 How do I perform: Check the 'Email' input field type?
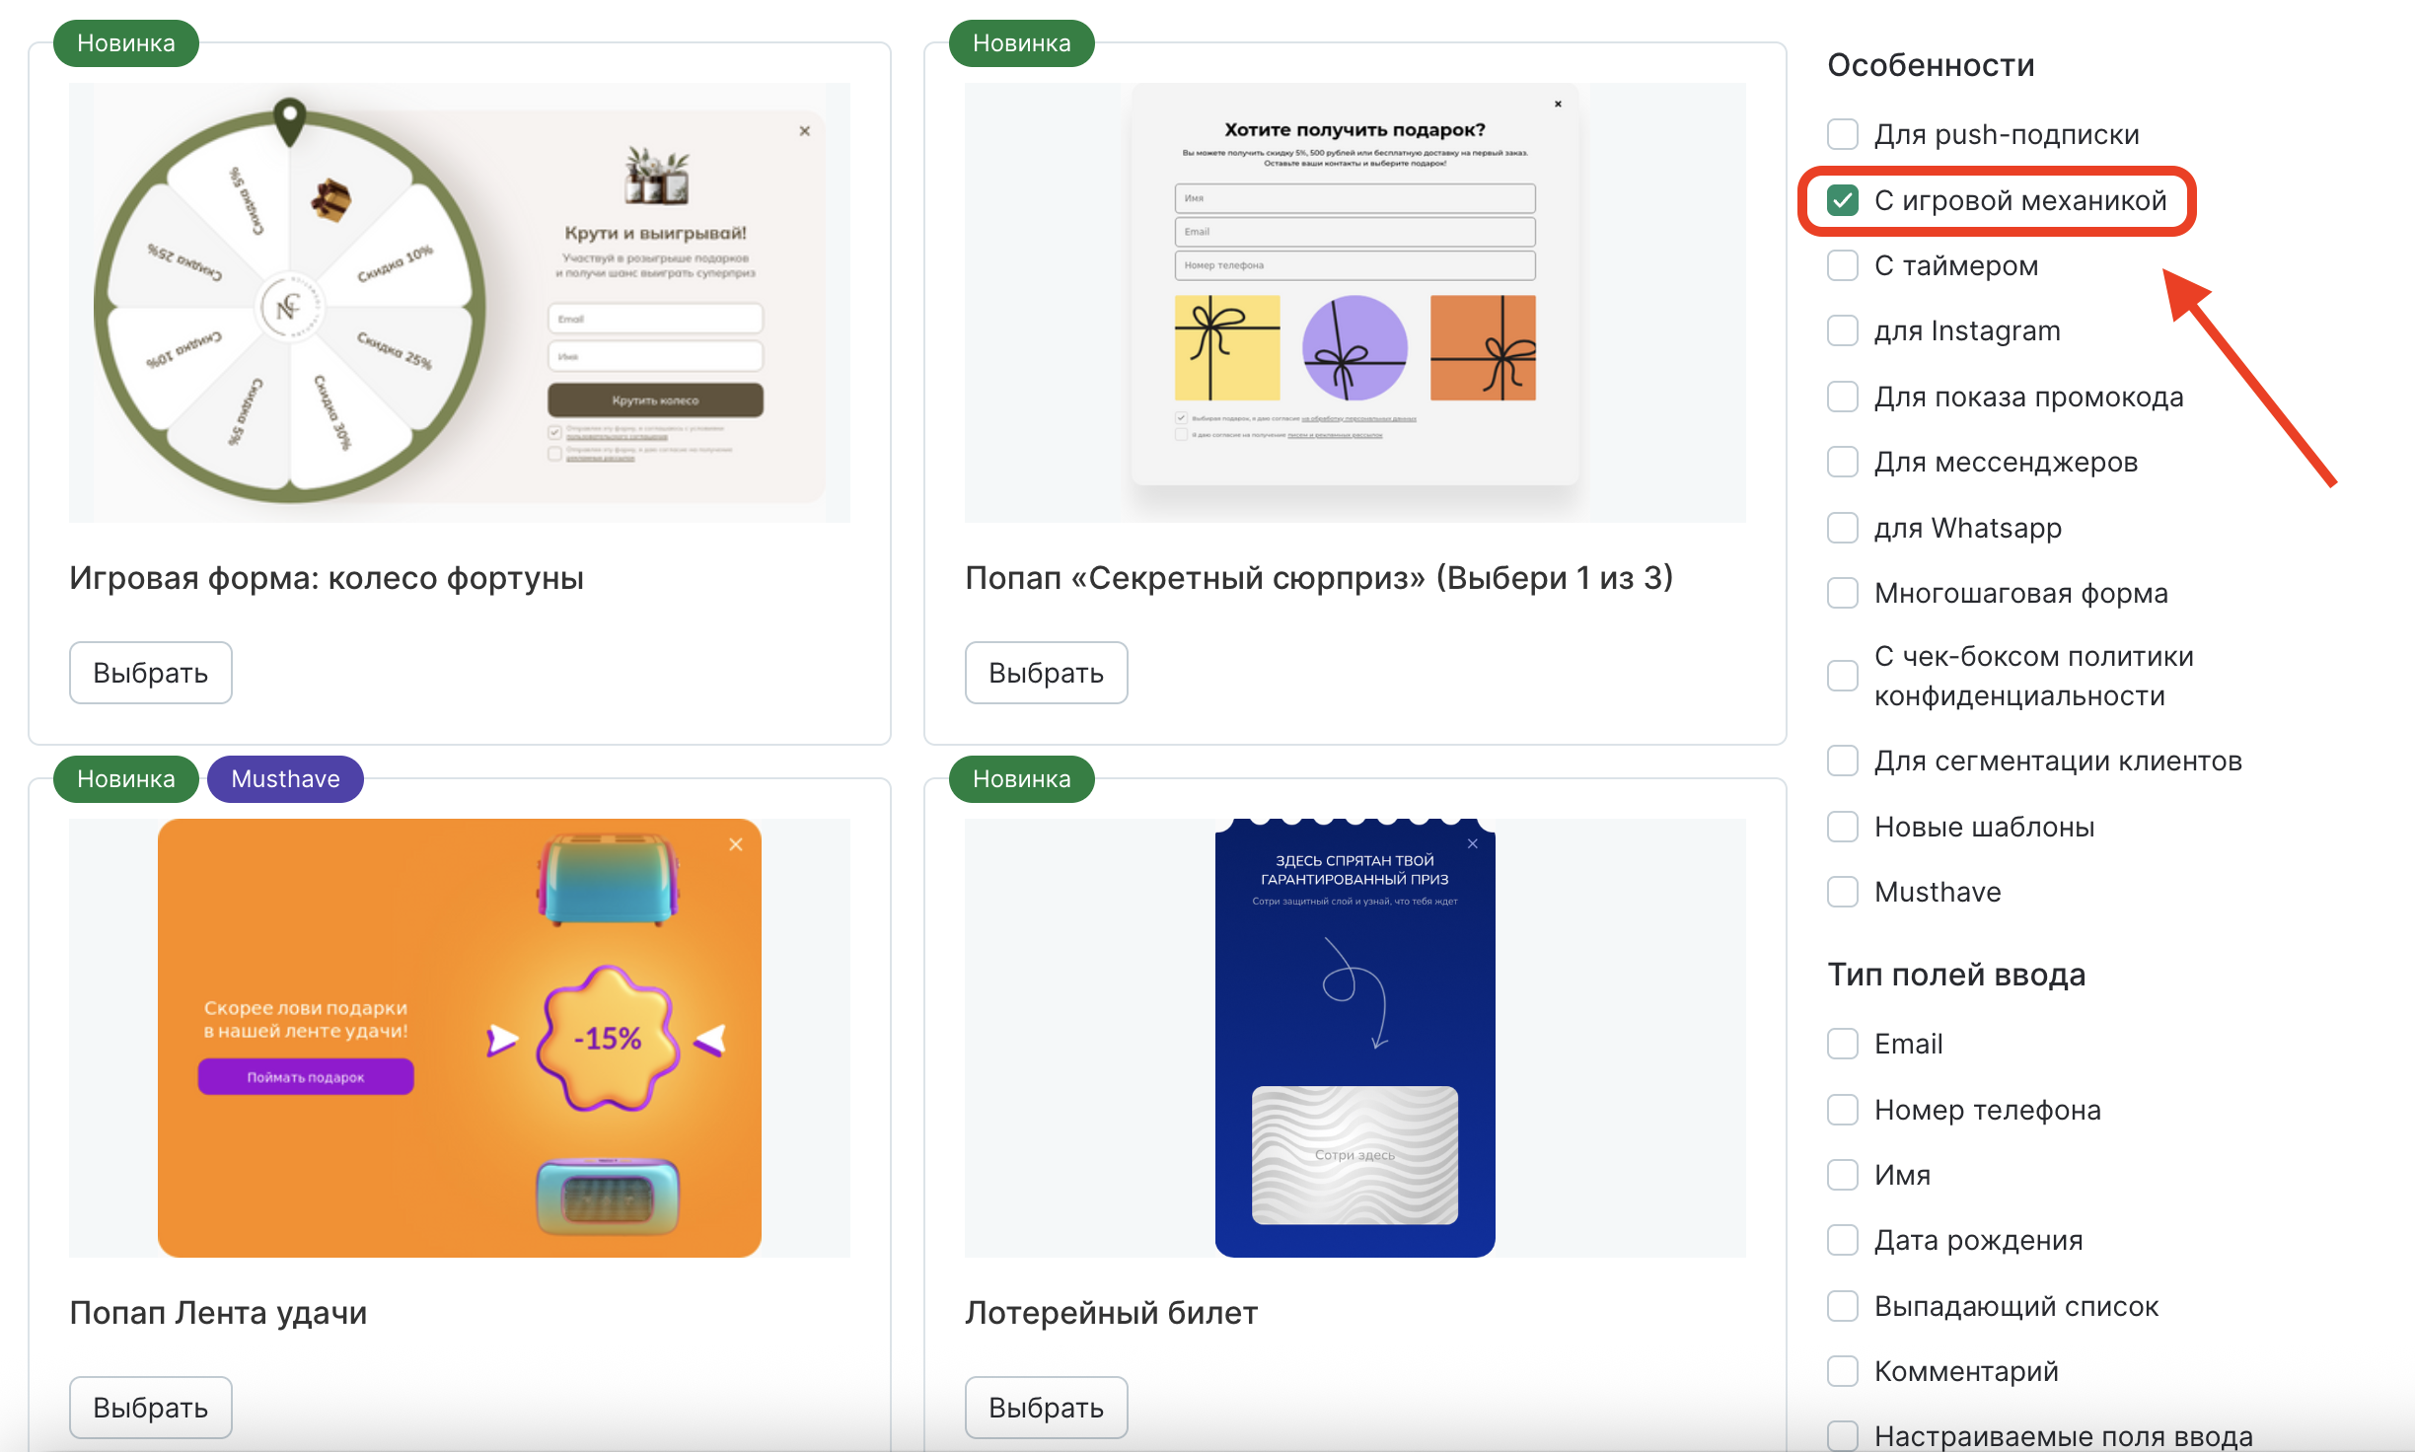coord(1842,1044)
